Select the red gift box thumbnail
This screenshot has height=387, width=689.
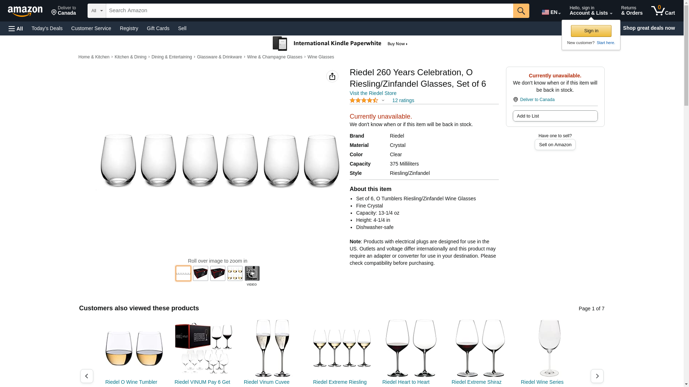200,273
